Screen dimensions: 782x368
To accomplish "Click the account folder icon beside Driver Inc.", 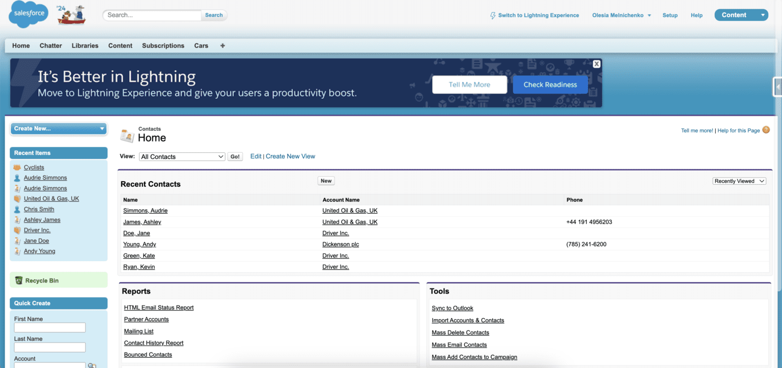I will pyautogui.click(x=17, y=230).
